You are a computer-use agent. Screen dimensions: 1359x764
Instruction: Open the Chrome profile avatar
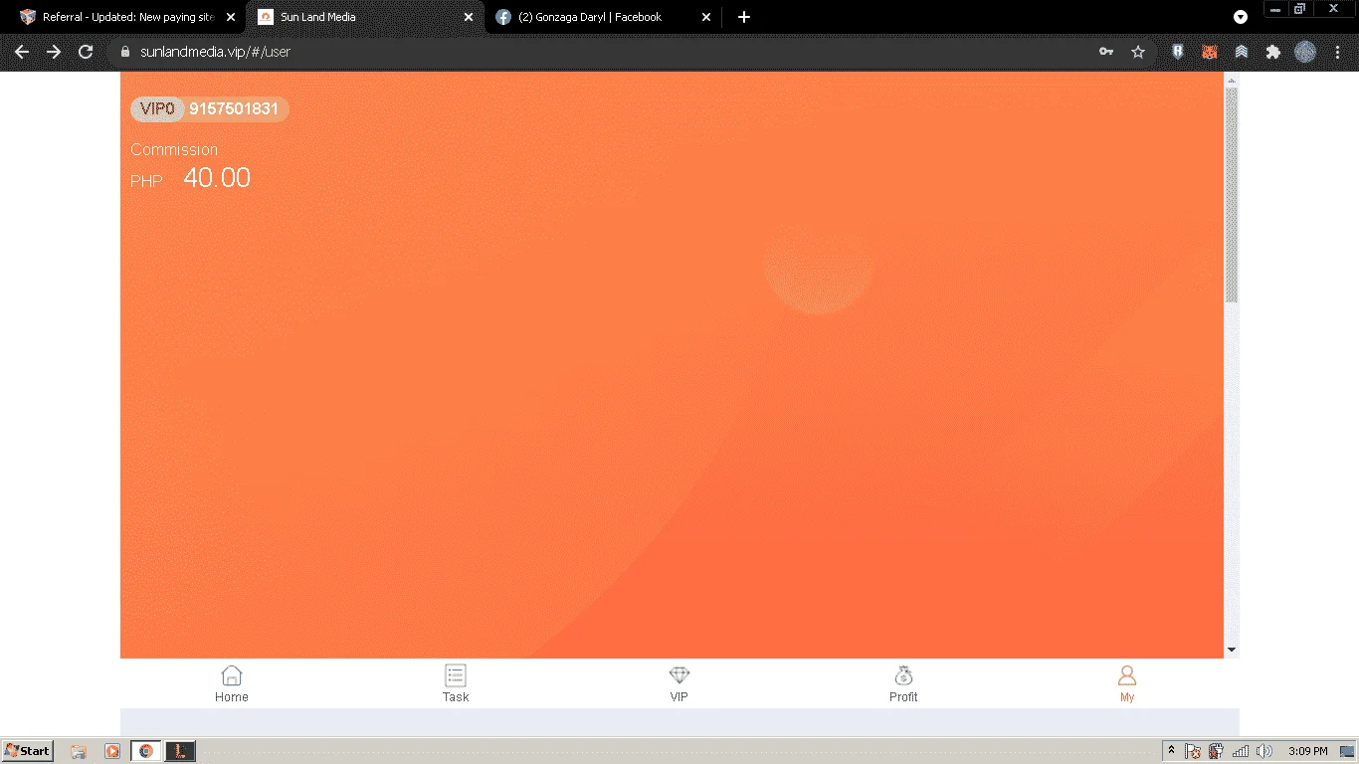[1305, 52]
